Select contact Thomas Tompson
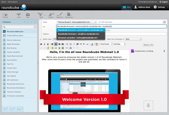This screenshot has height=115, width=169. (19, 92)
